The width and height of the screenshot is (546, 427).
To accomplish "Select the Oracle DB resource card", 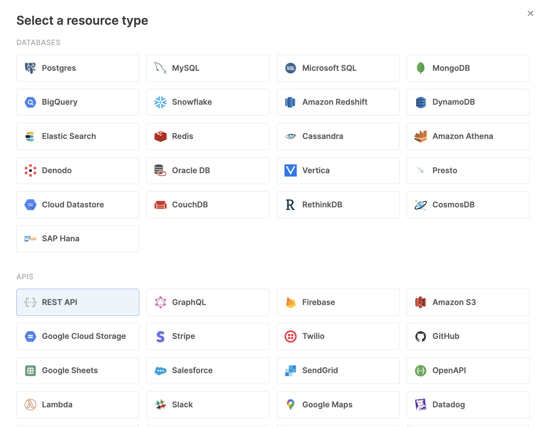I will pos(208,170).
